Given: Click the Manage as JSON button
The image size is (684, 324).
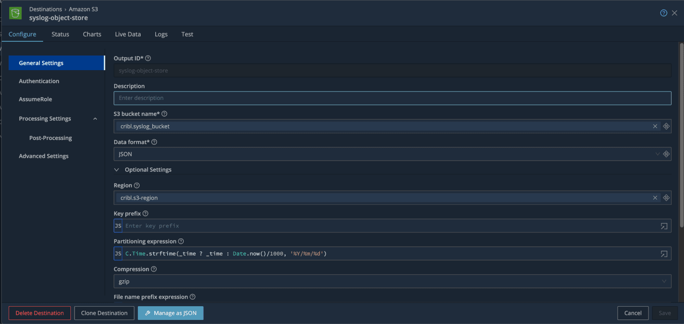Looking at the screenshot, I should 170,313.
